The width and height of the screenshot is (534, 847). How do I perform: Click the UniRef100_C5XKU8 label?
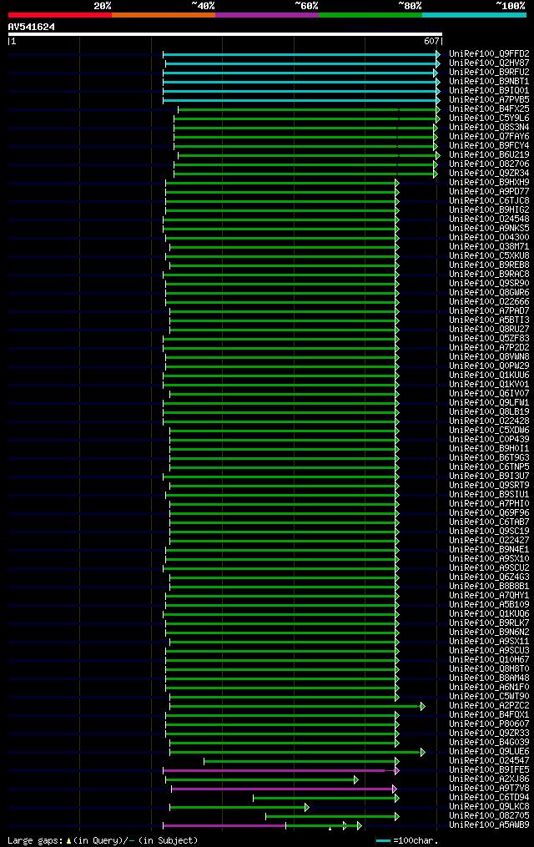[489, 255]
